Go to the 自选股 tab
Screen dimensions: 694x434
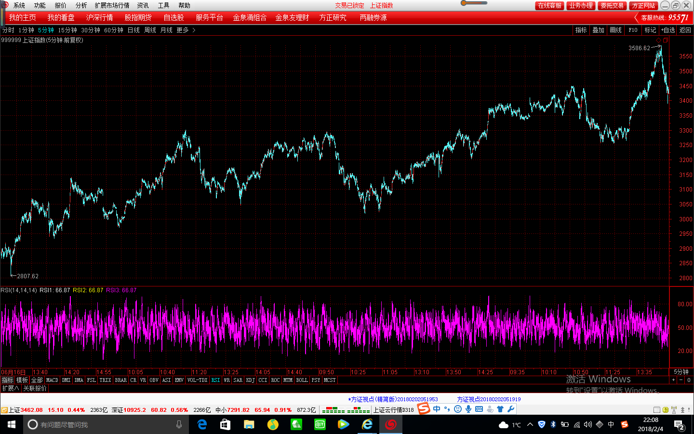point(173,18)
